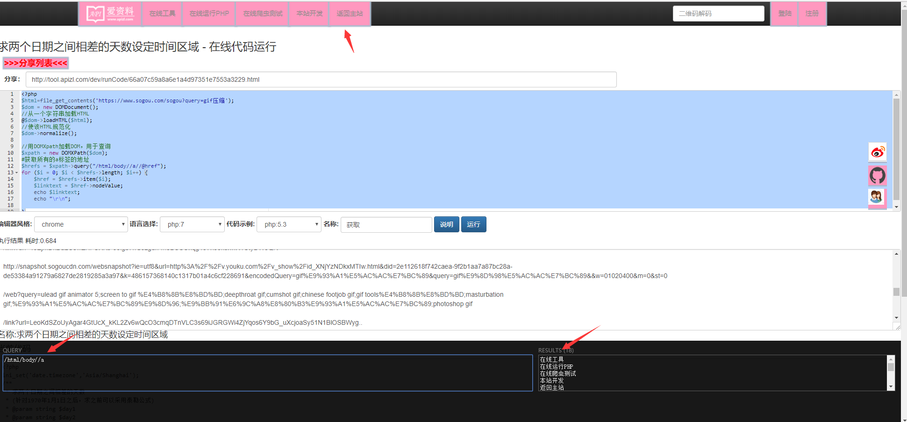This screenshot has height=422, width=907.
Task: Click the 名称 input containing 获取
Action: pos(386,225)
